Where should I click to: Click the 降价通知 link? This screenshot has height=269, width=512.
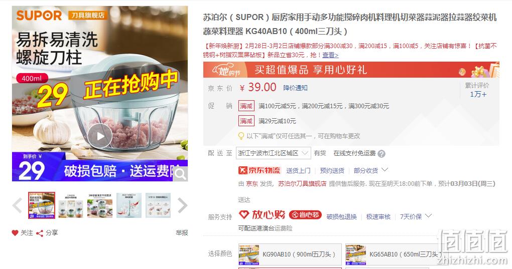[295, 88]
